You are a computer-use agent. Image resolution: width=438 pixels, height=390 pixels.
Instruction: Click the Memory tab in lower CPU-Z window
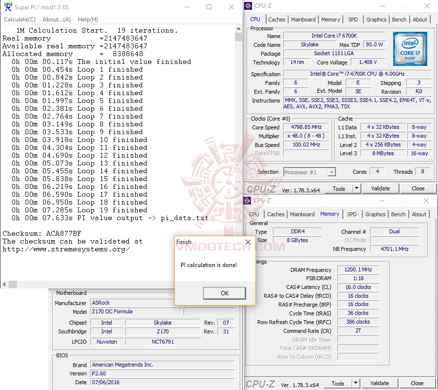pos(330,214)
